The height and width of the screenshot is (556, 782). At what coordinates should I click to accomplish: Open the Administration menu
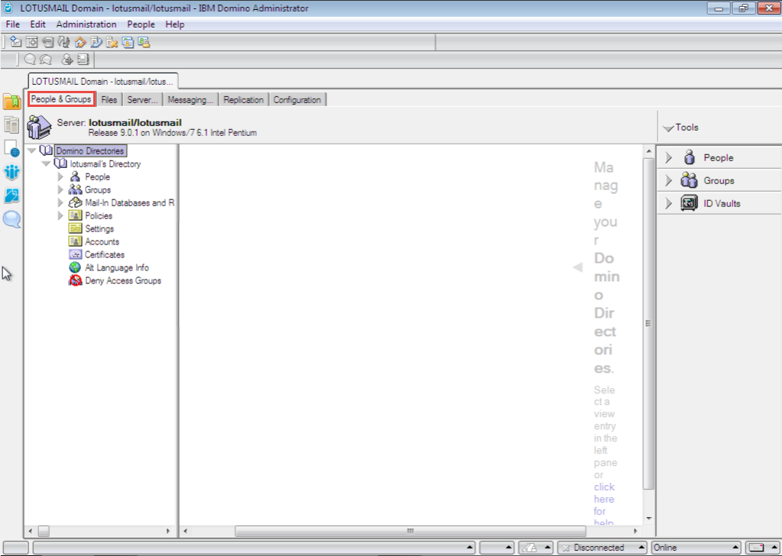coord(86,24)
